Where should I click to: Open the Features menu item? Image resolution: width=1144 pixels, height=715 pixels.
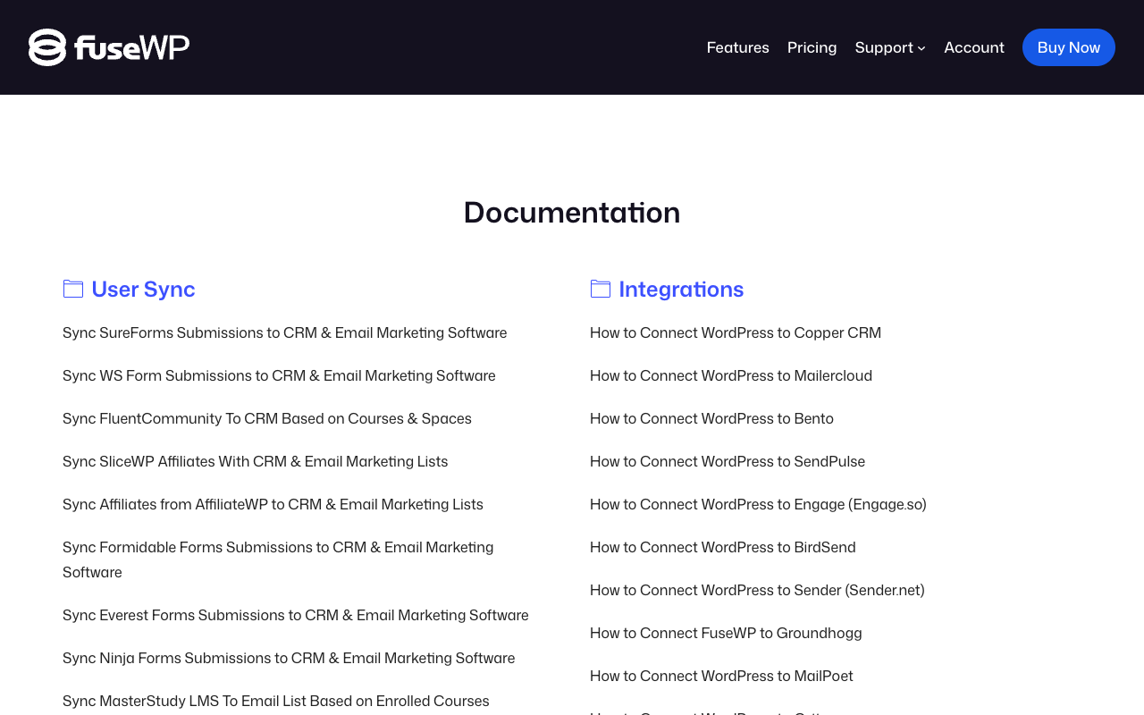(x=738, y=47)
